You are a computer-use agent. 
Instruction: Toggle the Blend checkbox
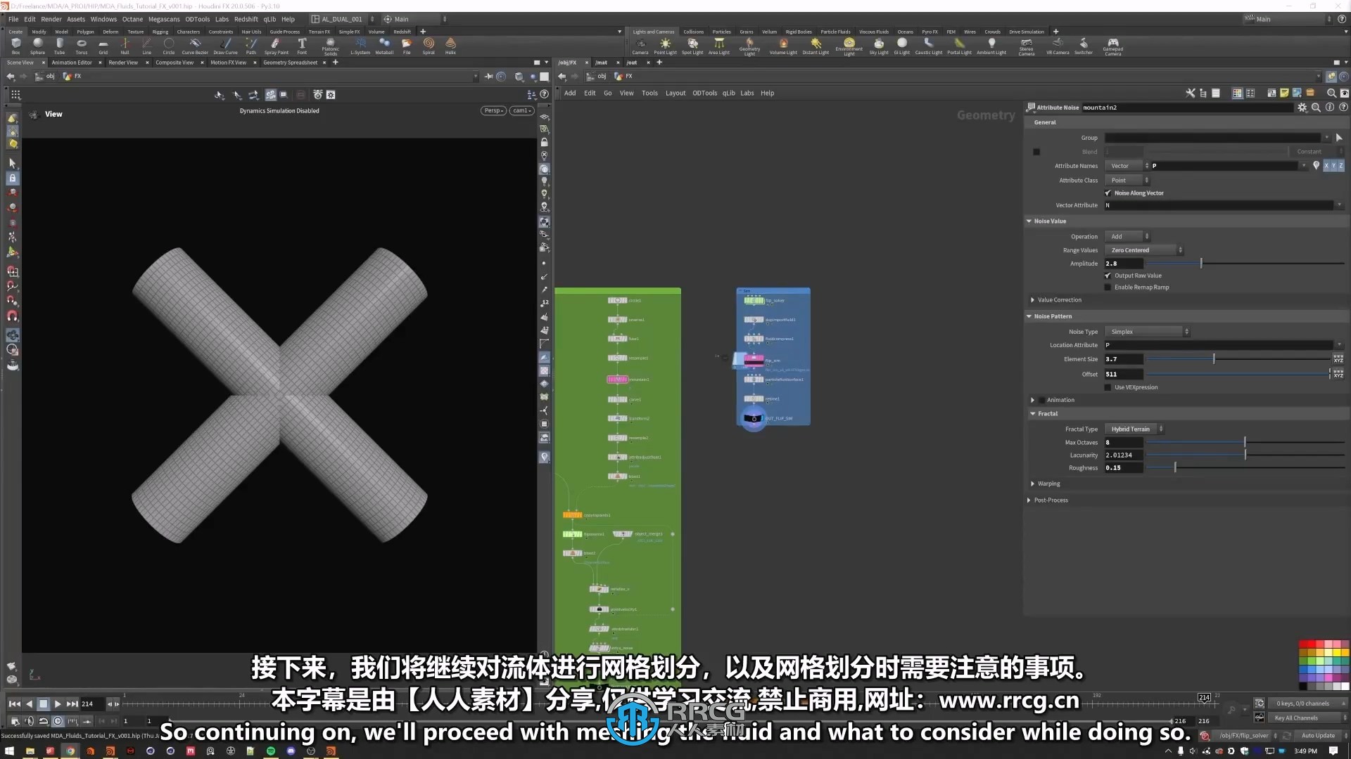tap(1036, 152)
